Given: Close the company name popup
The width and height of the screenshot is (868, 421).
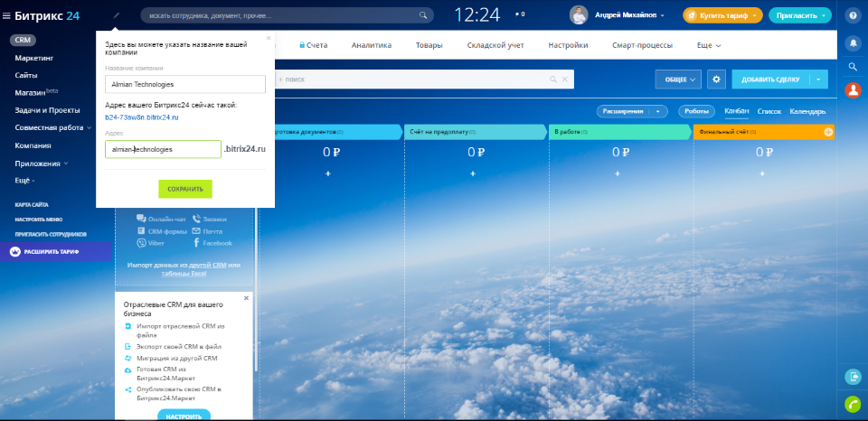Looking at the screenshot, I should [269, 38].
